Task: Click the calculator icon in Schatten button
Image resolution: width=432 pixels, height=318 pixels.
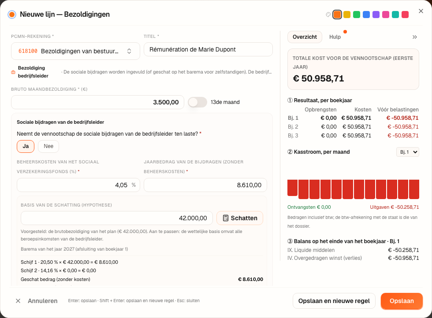Action: [225, 218]
